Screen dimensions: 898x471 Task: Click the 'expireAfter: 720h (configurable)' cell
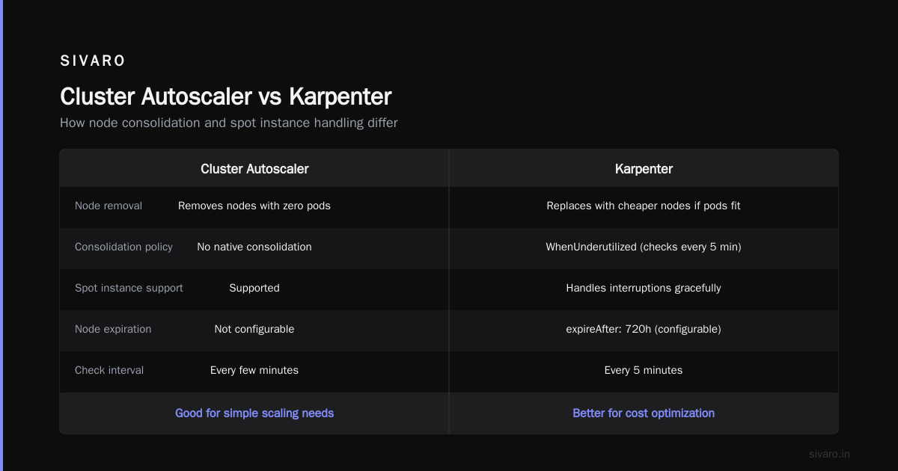point(644,329)
